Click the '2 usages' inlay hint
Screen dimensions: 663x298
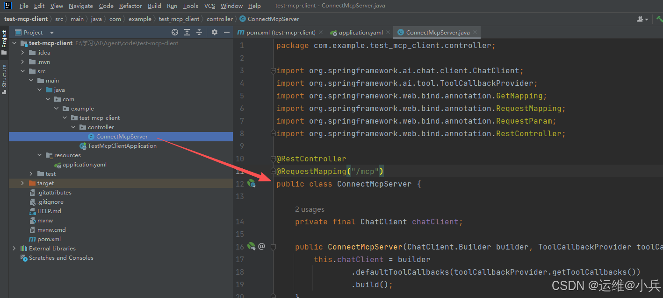point(310,209)
